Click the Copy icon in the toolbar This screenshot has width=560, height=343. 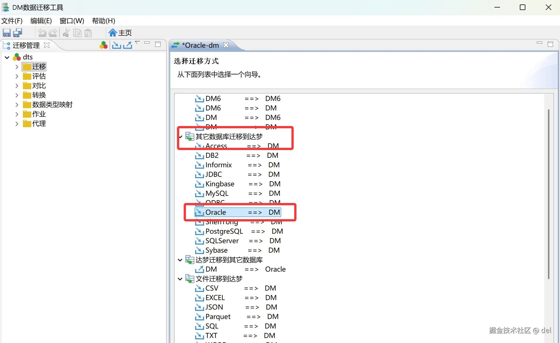point(77,33)
